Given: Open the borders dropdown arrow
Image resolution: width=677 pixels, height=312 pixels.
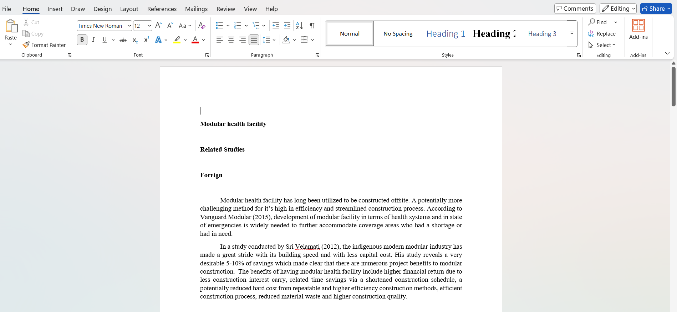Looking at the screenshot, I should (x=312, y=40).
